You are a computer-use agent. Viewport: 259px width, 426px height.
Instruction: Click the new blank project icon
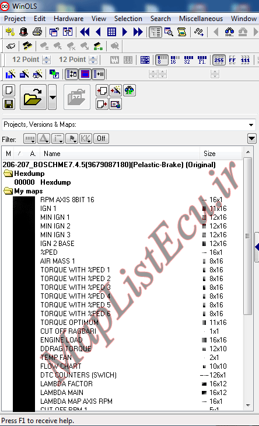(9, 90)
